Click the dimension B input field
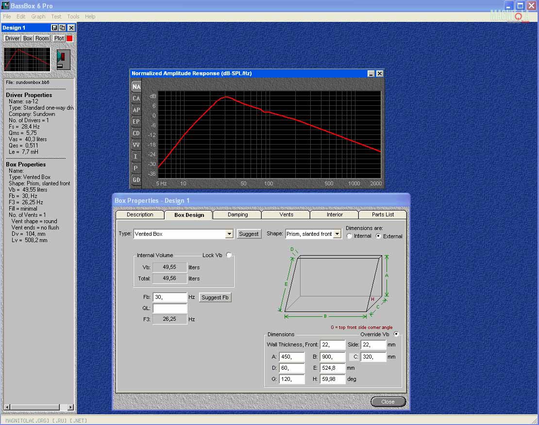 333,357
